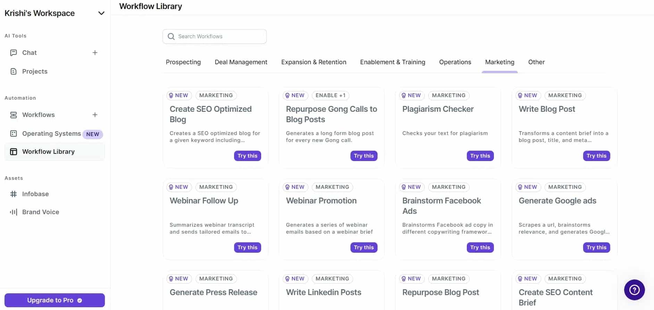The height and width of the screenshot is (310, 654).
Task: Click the Brand Voice waveform icon
Action: tap(14, 212)
